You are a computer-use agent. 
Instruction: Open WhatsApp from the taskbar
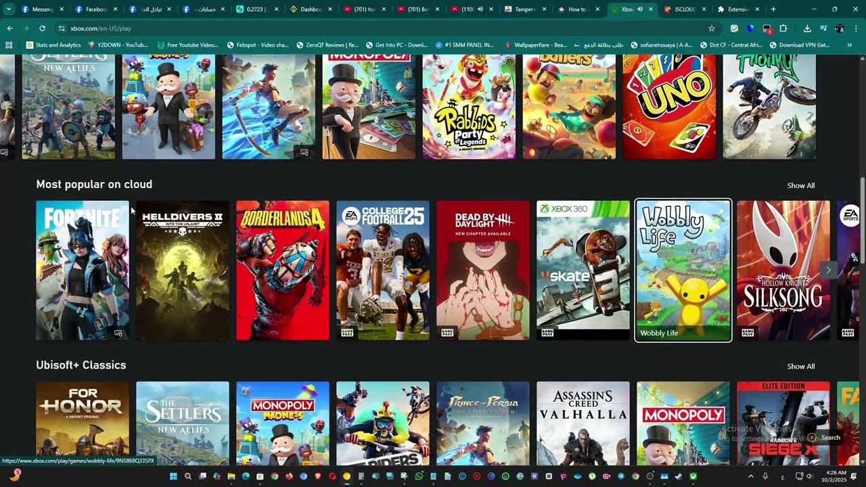coord(419,476)
